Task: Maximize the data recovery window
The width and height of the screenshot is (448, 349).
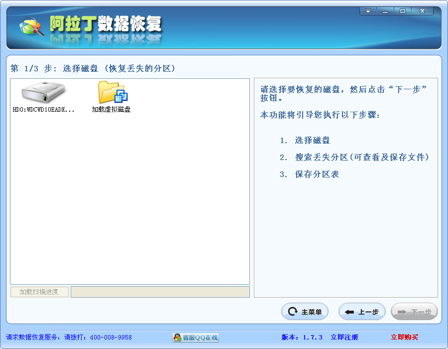Action: [x=403, y=11]
